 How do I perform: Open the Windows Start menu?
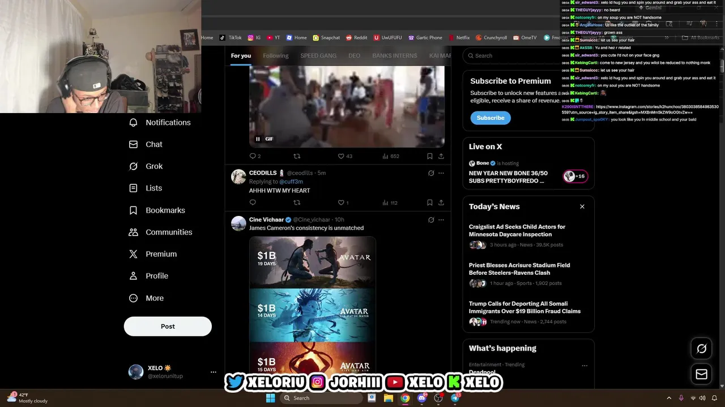click(x=270, y=398)
